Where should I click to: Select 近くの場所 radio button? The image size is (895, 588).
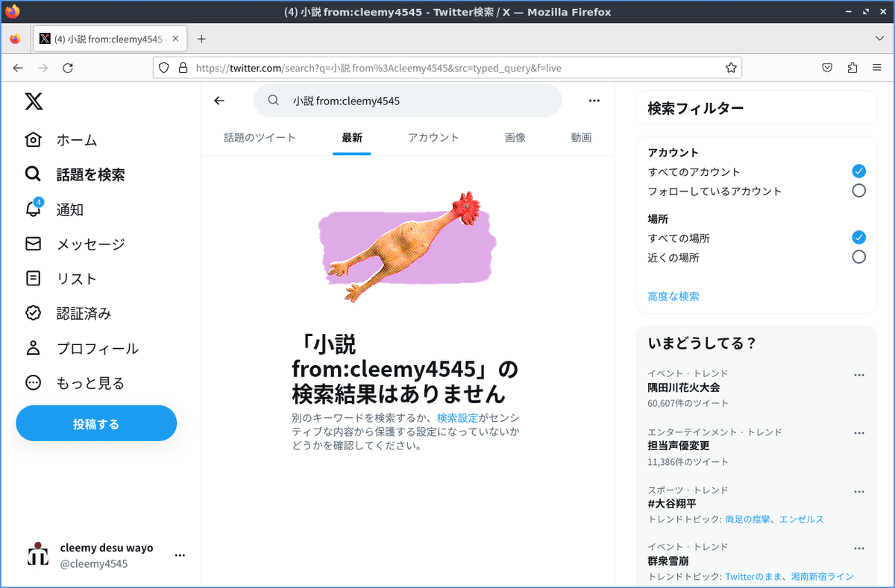point(859,256)
